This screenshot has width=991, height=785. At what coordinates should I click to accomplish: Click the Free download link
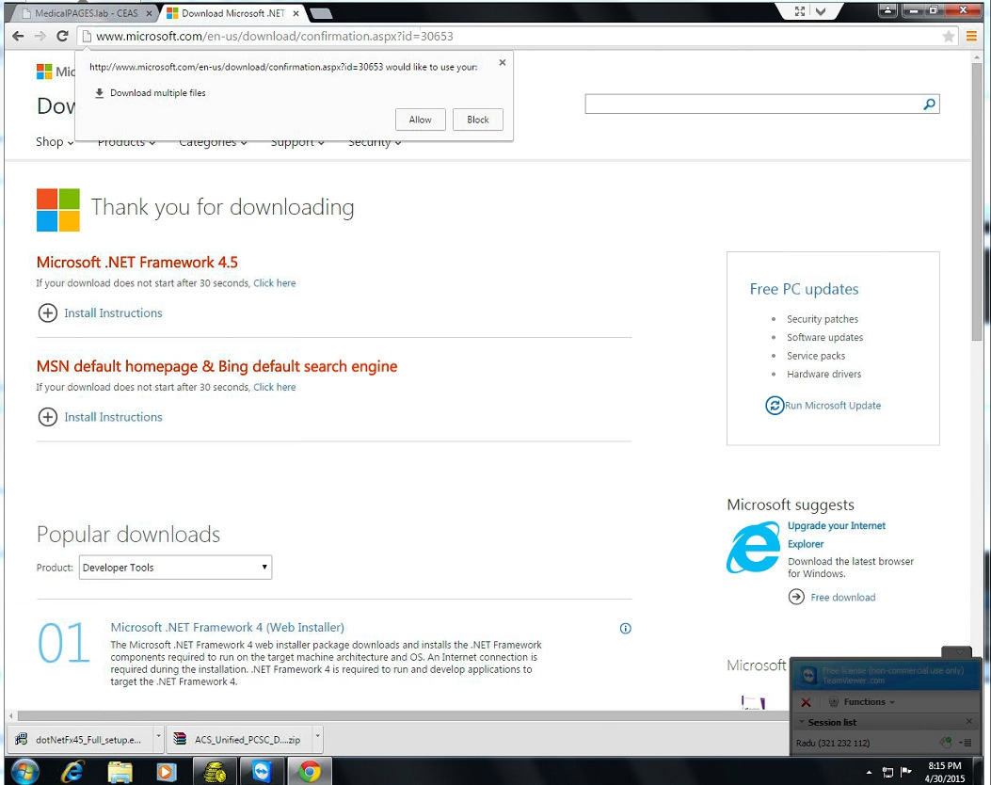(x=843, y=598)
